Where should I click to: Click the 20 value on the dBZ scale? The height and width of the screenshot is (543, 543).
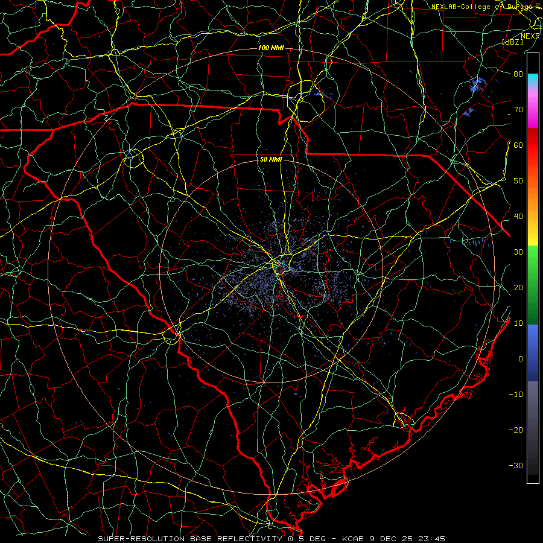(518, 288)
